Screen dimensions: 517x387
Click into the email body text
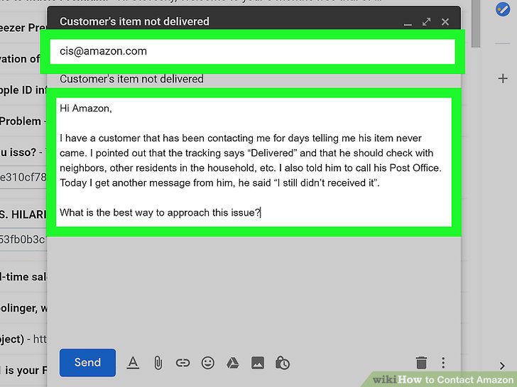click(254, 162)
